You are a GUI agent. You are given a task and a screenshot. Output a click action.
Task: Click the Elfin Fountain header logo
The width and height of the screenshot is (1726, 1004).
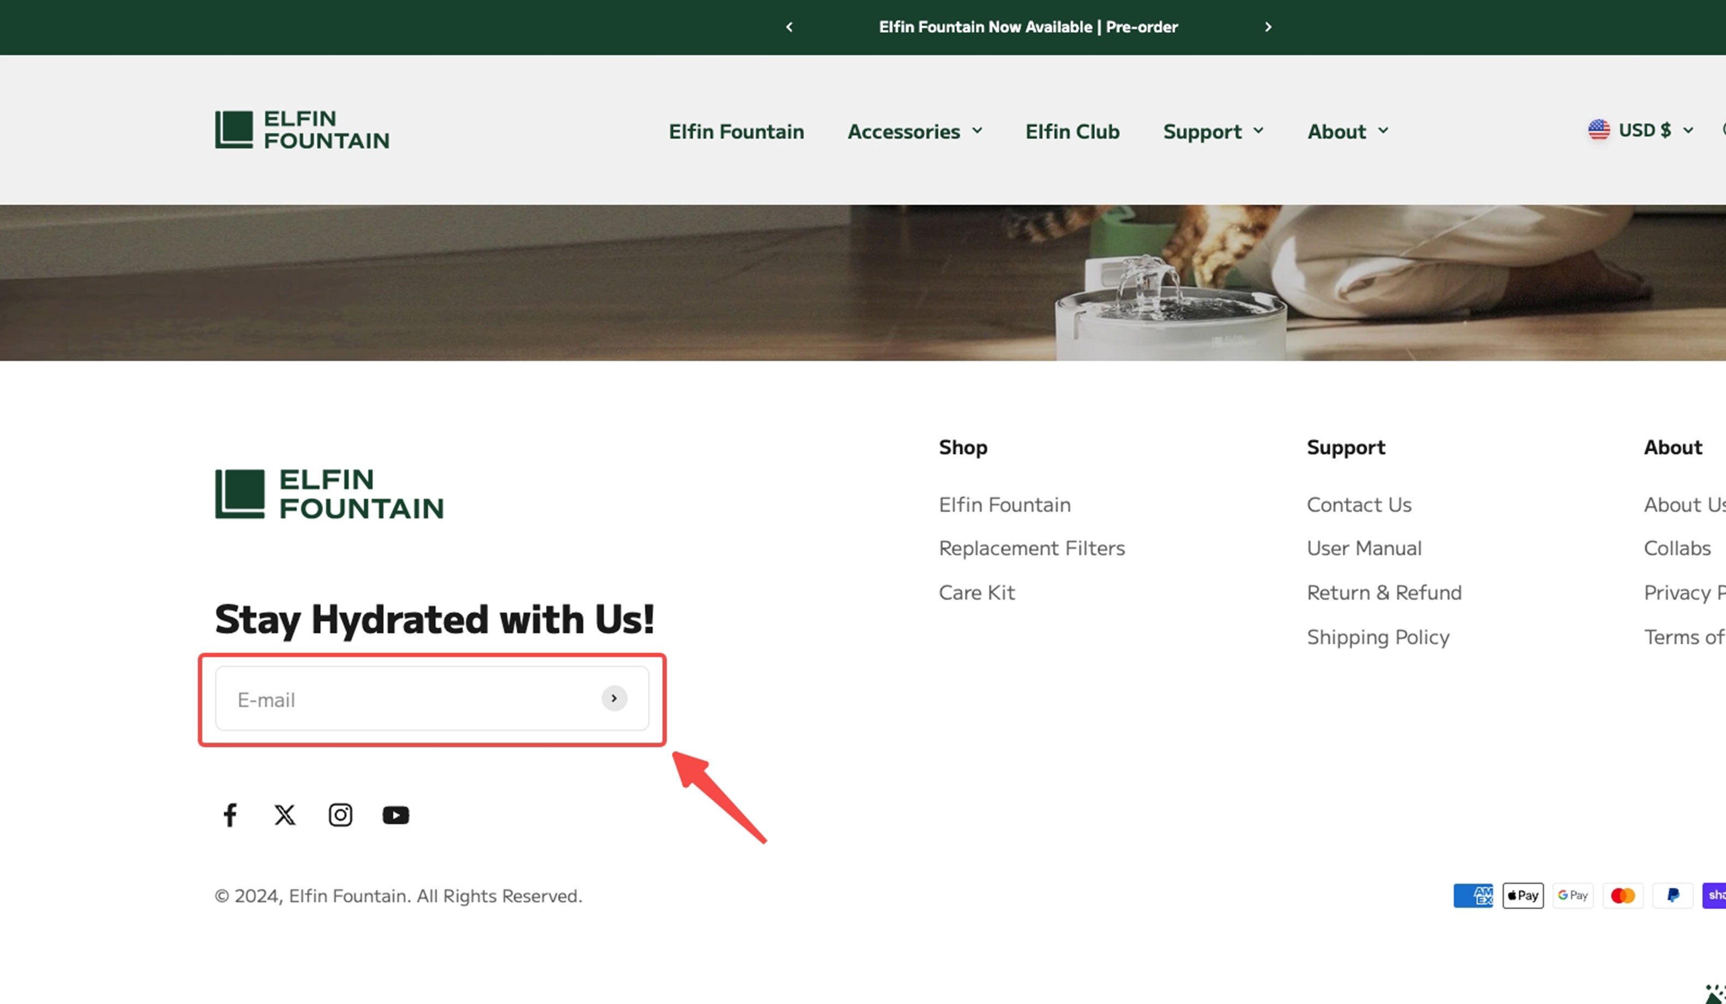pos(302,129)
